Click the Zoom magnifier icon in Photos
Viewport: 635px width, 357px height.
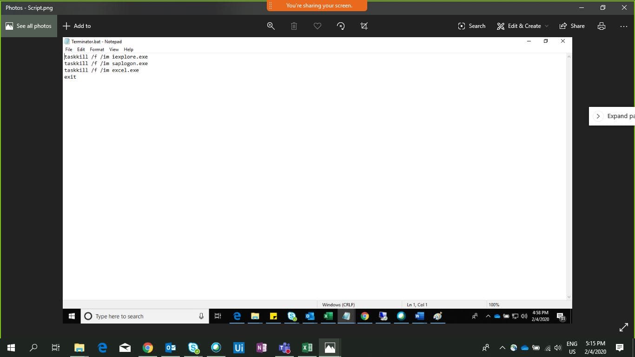271,26
